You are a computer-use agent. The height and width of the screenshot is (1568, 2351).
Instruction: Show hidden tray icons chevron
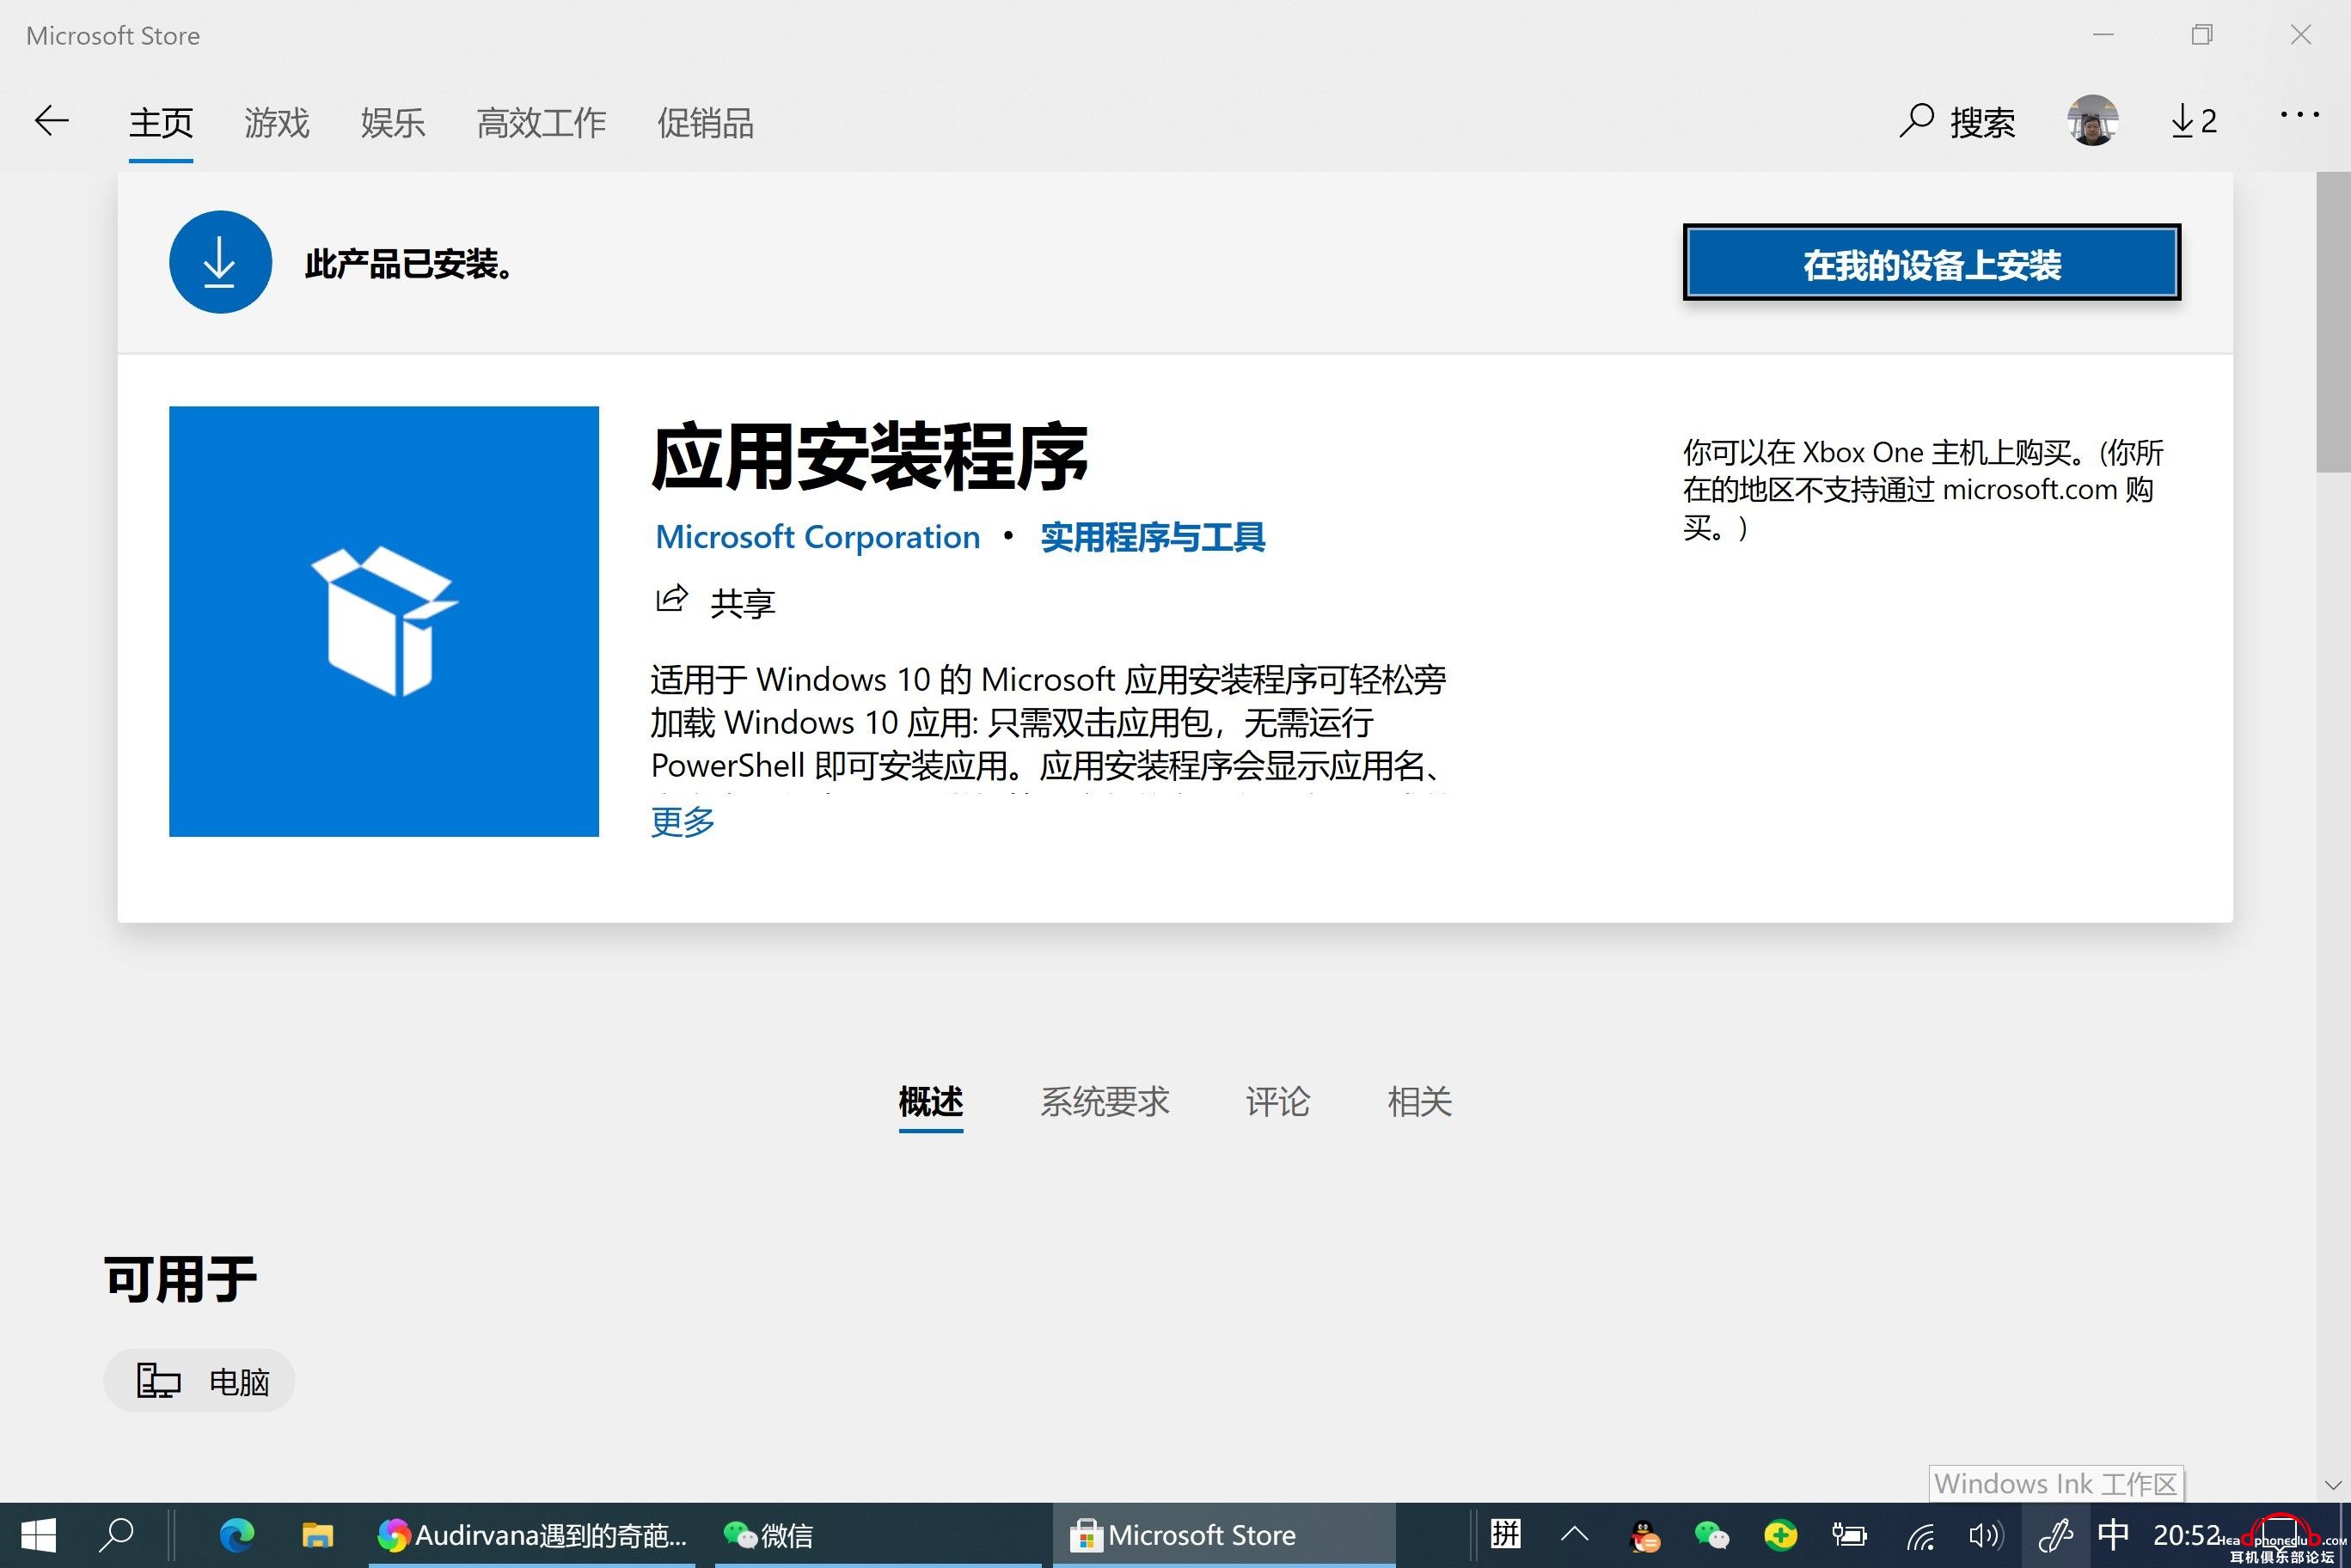click(x=1575, y=1534)
